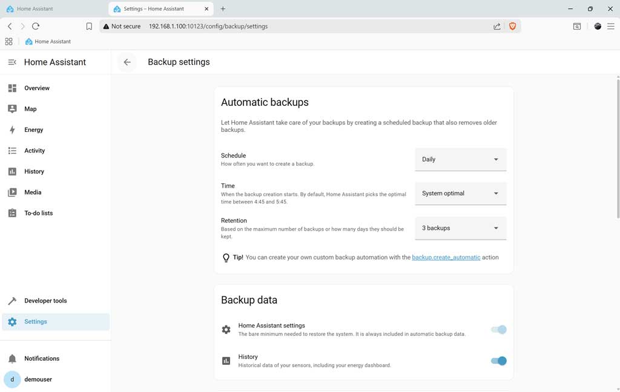The height and width of the screenshot is (392, 620).
Task: Open the Overview menu item
Action: (x=56, y=88)
